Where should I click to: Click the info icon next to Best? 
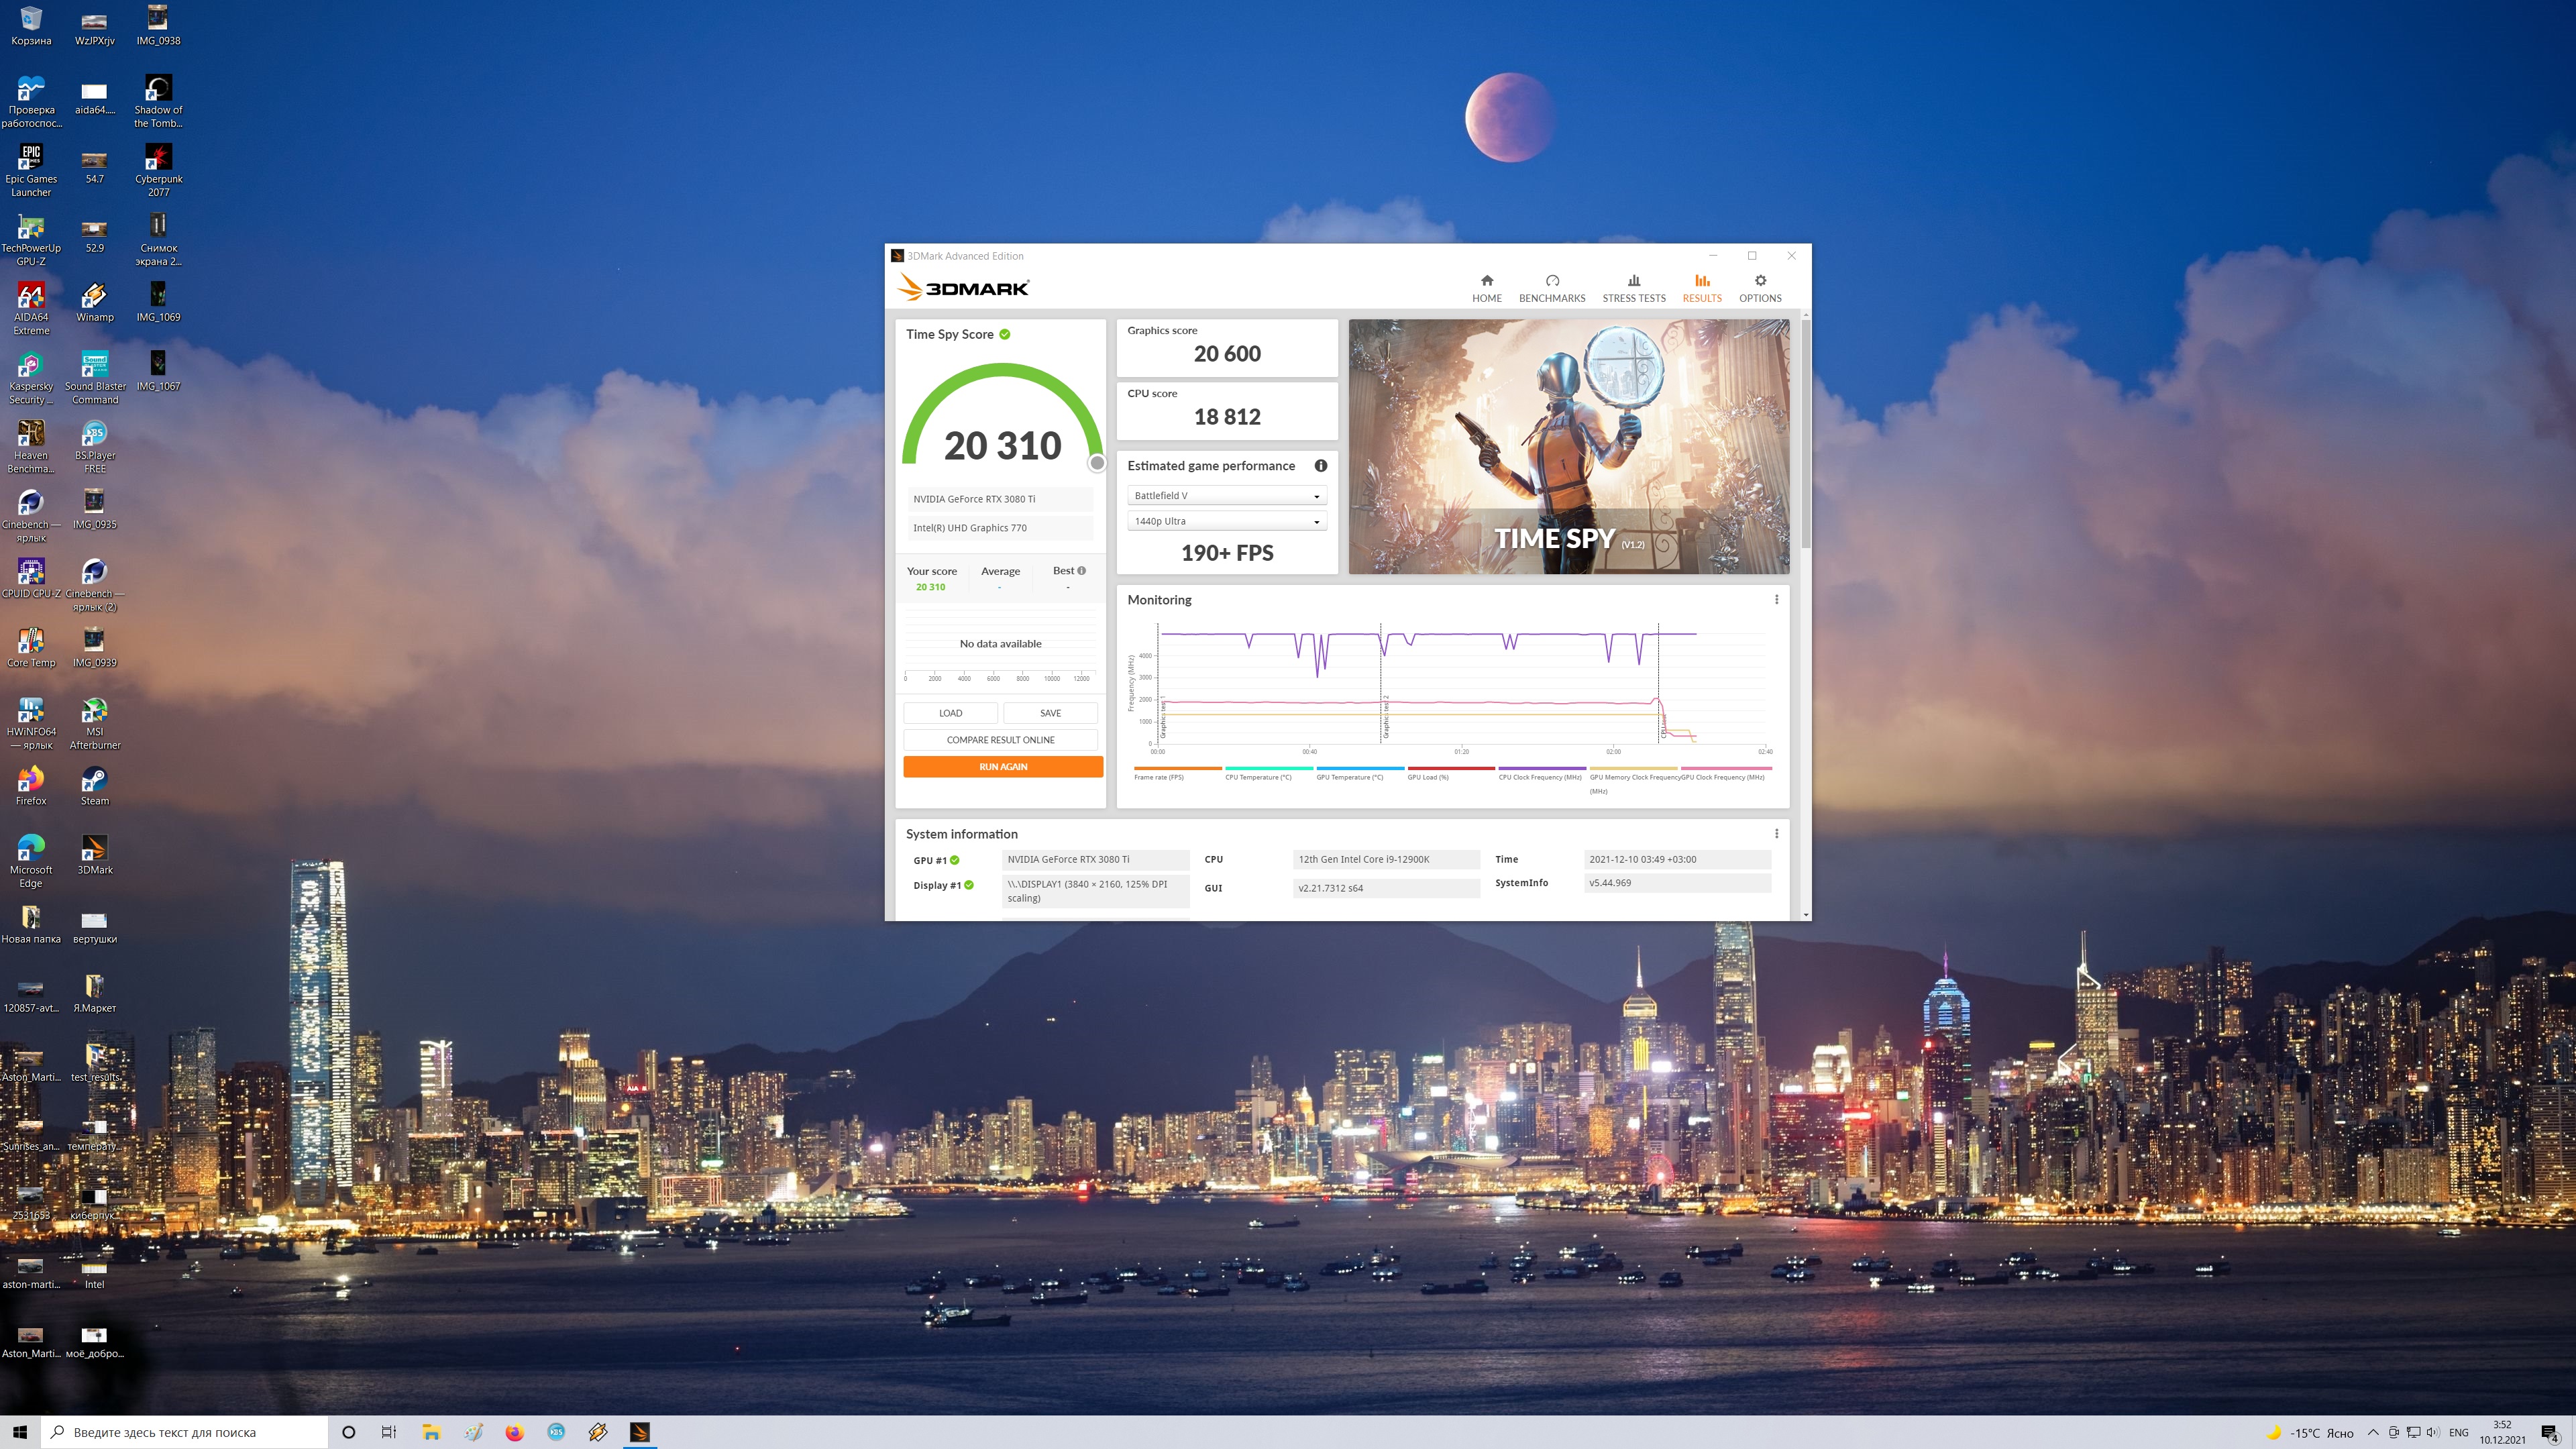(1081, 571)
